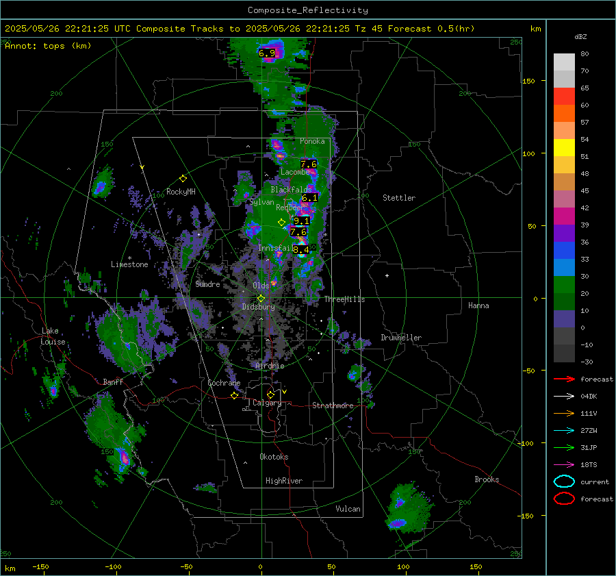Click the HighRiver city label
The width and height of the screenshot is (616, 576).
(x=284, y=481)
